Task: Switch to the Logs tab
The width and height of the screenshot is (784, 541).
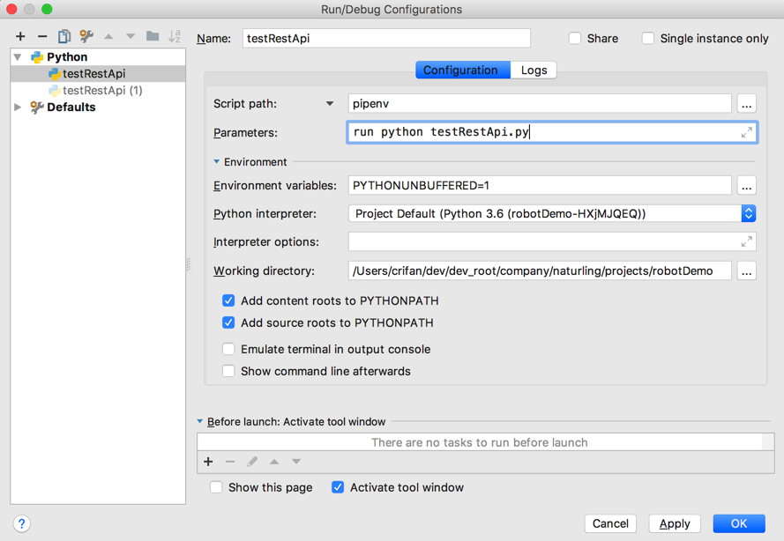Action: 534,70
